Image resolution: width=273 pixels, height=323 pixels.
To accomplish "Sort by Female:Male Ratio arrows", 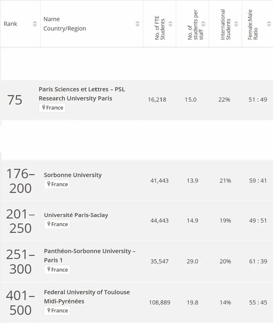I will click(269, 24).
